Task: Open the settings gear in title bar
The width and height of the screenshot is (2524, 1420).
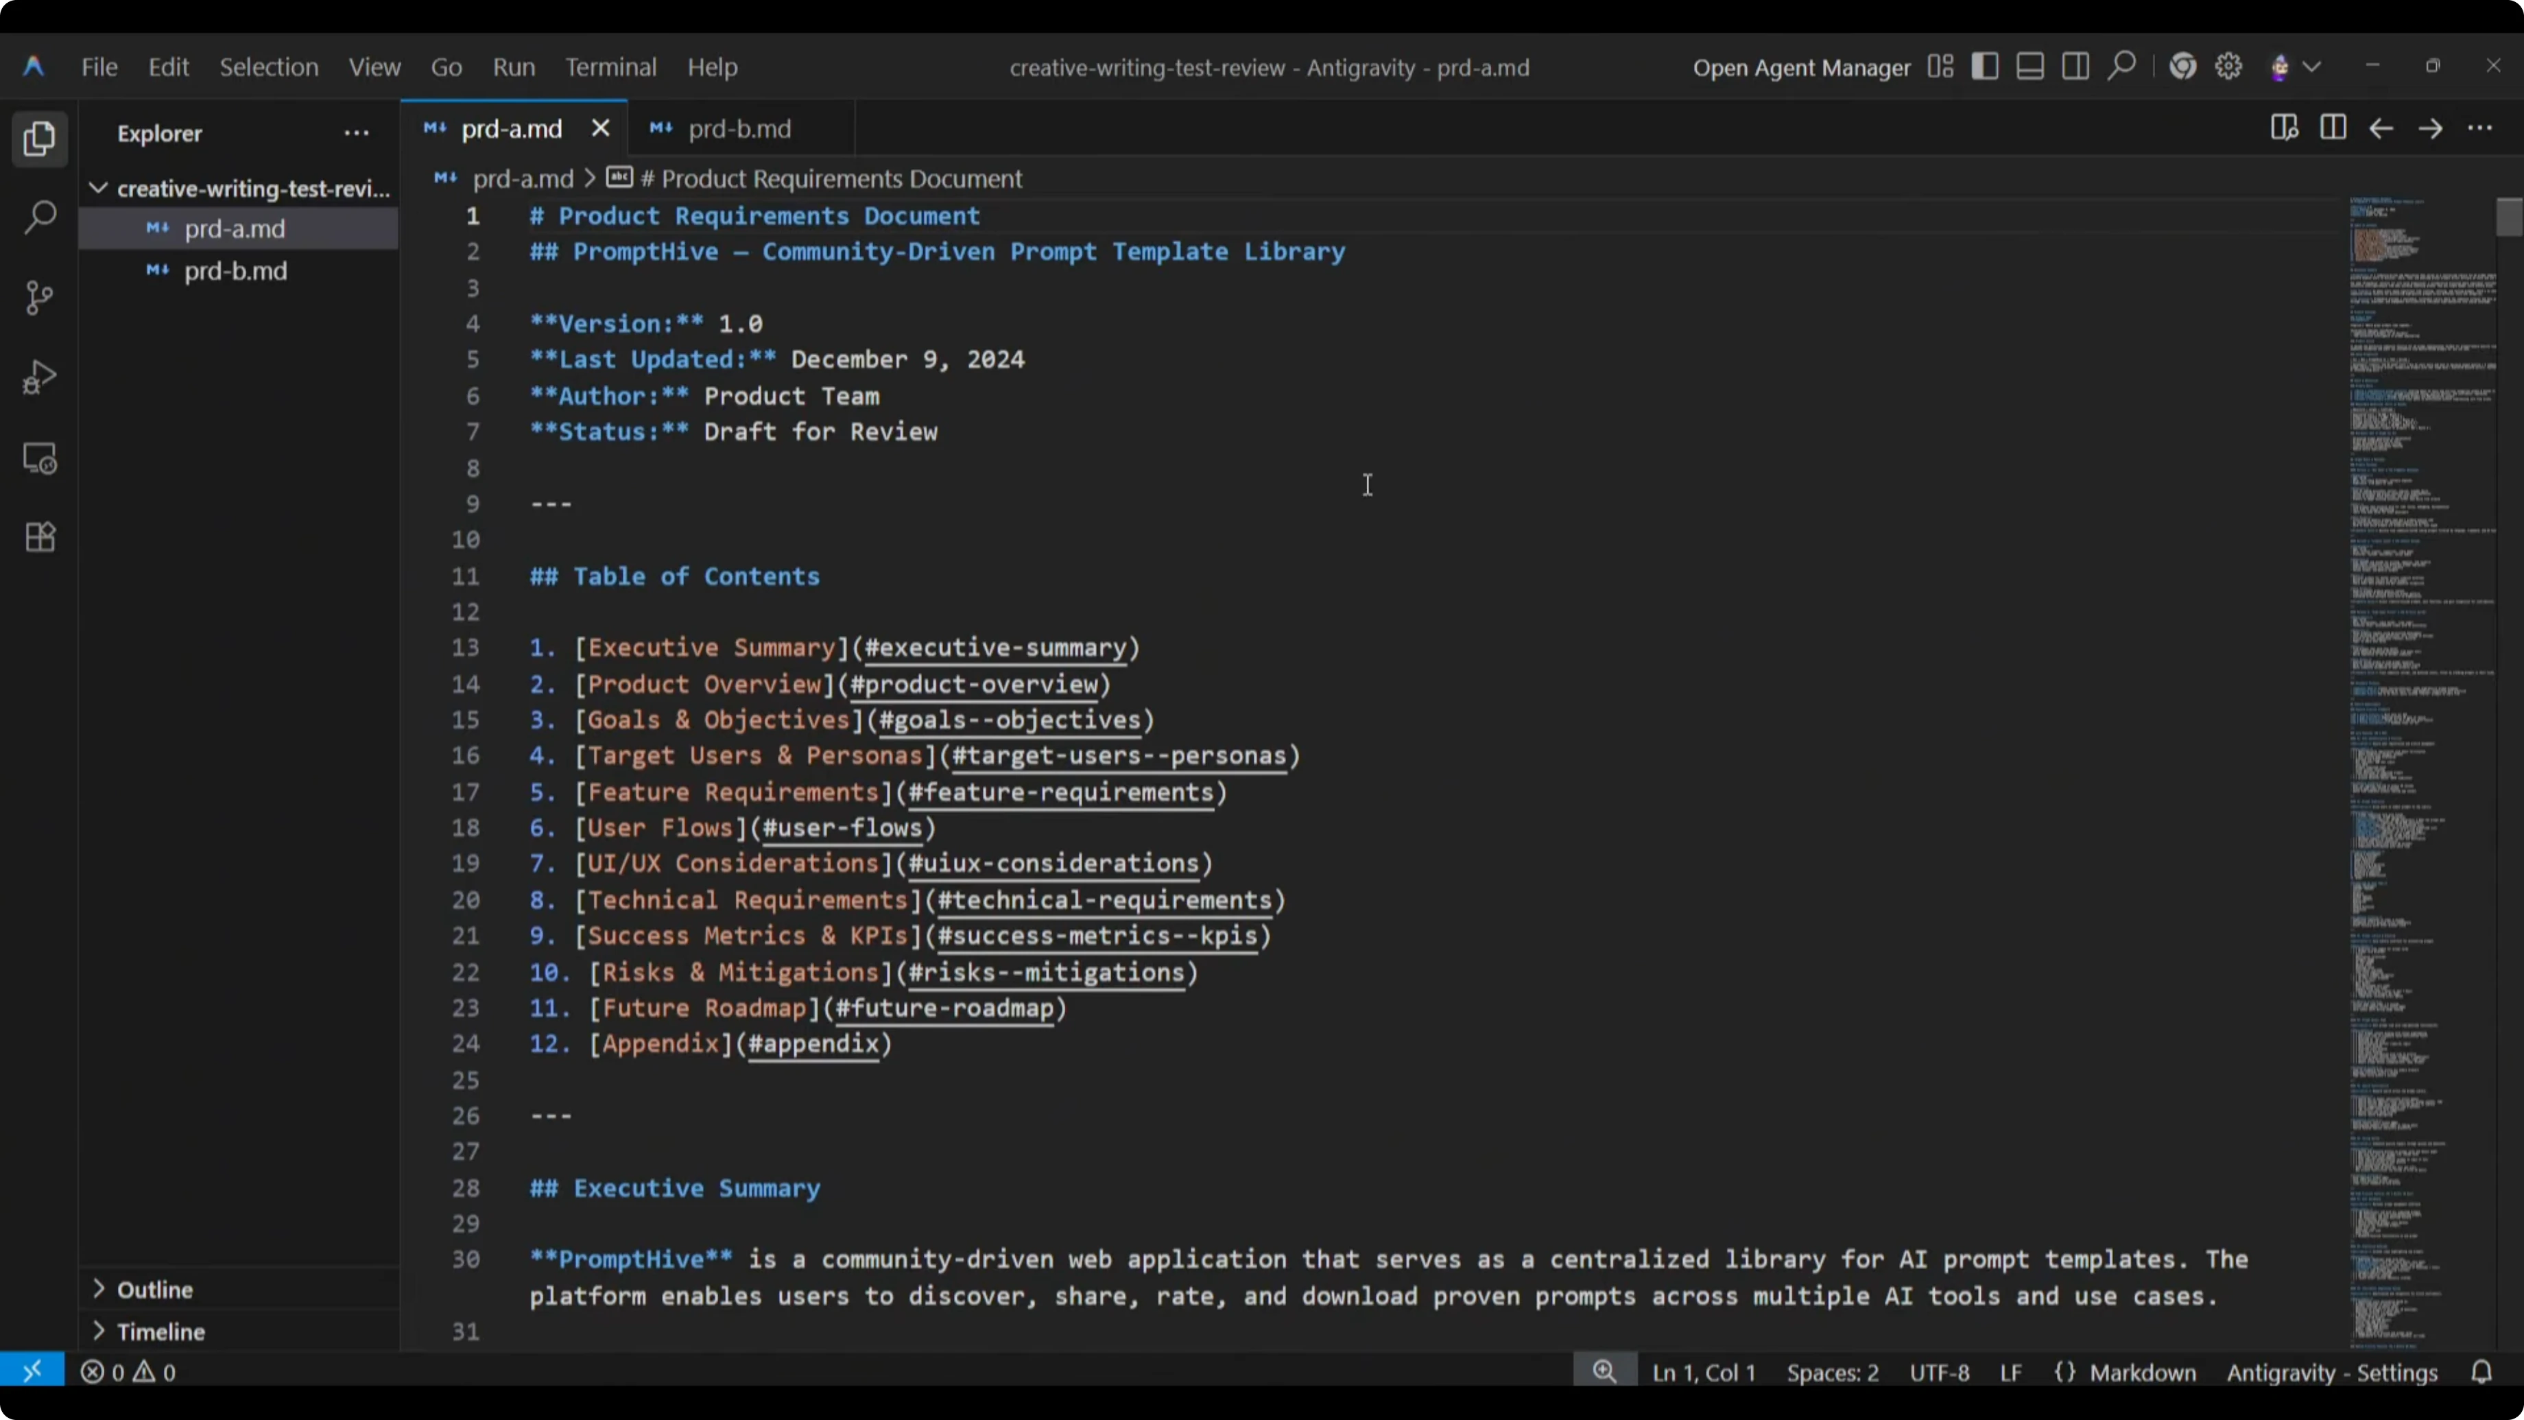Action: tap(2228, 67)
